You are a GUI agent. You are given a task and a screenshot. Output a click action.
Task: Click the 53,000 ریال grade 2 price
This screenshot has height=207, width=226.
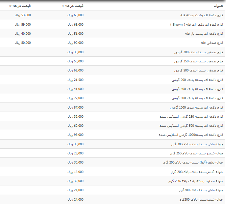[x=23, y=15]
